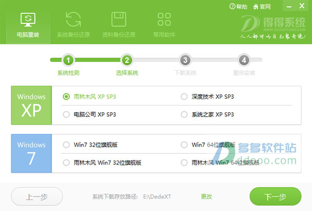The width and height of the screenshot is (312, 211).
Task: Minimize the 得得系统 window
Action: click(289, 6)
